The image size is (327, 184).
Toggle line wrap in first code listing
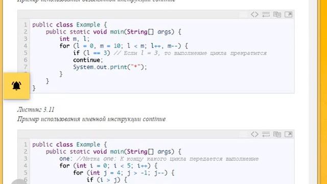coord(266,14)
